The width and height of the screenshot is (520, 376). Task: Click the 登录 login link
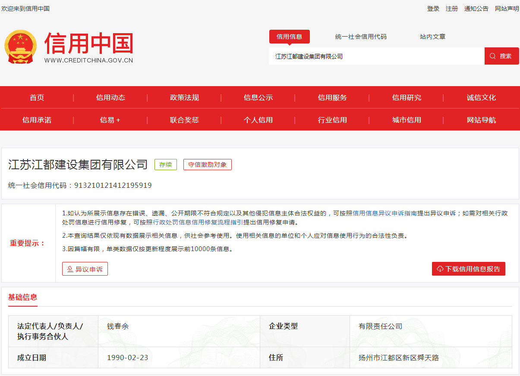point(433,9)
